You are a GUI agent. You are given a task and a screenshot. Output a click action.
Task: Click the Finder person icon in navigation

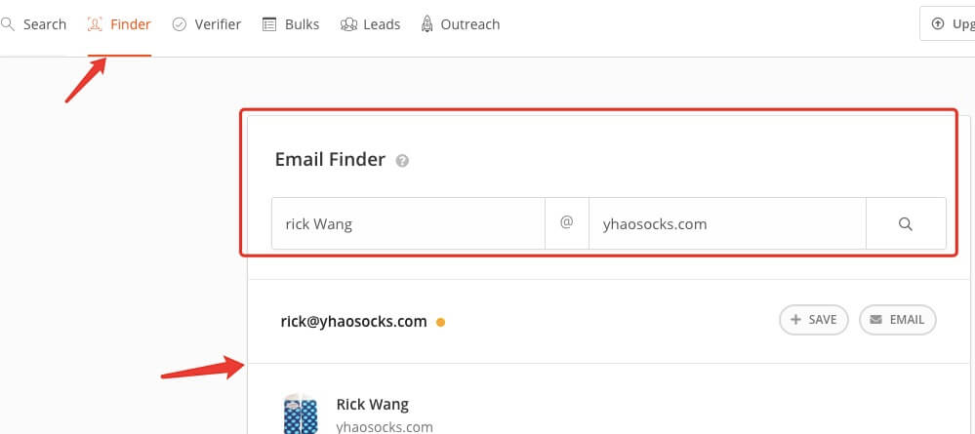tap(95, 24)
